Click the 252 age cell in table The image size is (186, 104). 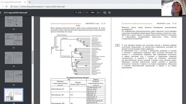(x=78, y=95)
